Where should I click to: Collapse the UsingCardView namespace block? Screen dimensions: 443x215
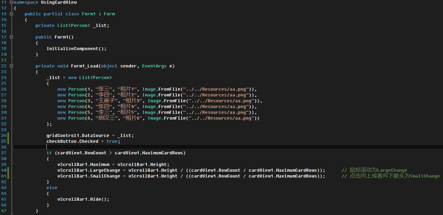click(12, 2)
